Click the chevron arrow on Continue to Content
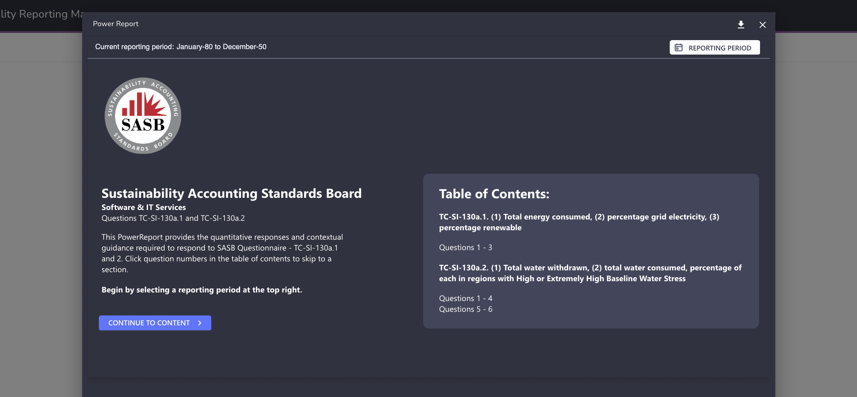857x397 pixels. [199, 323]
